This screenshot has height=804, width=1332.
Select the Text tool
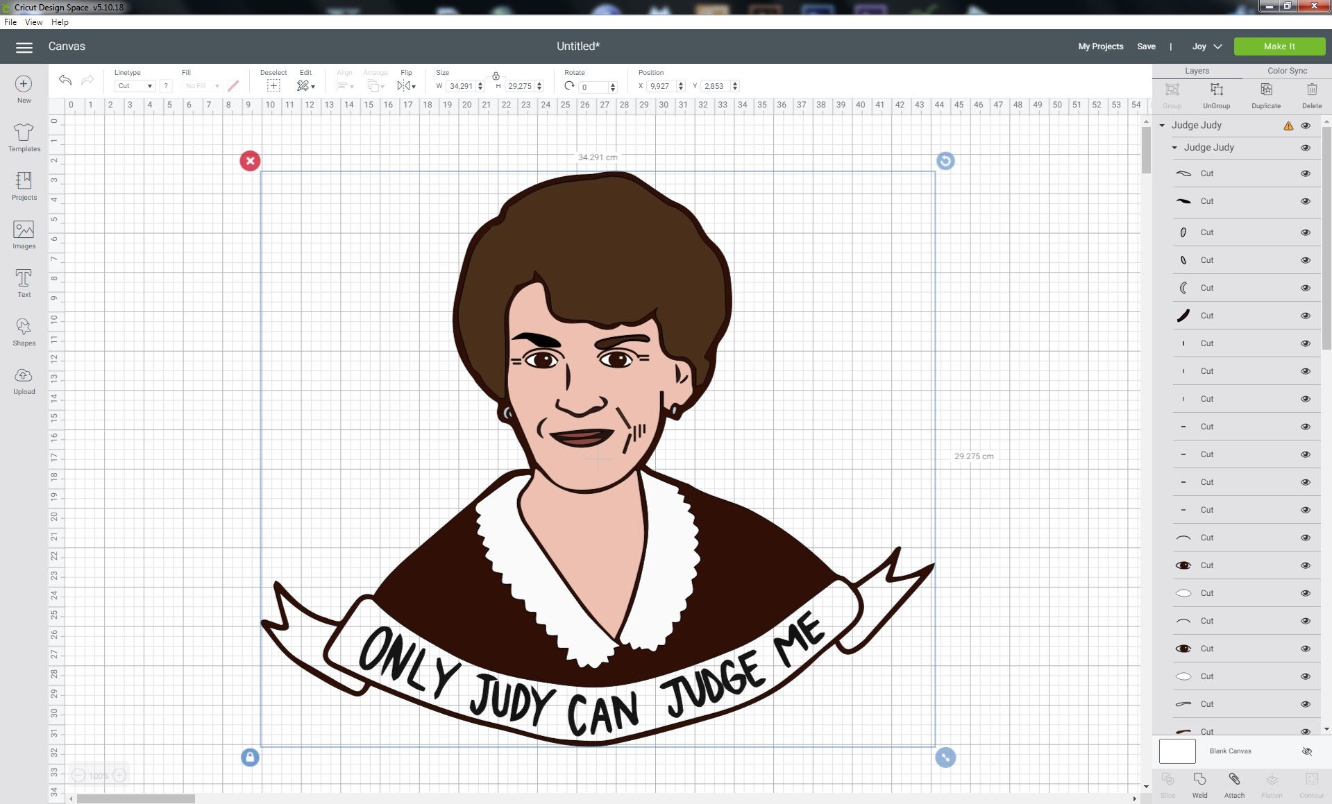pyautogui.click(x=24, y=282)
